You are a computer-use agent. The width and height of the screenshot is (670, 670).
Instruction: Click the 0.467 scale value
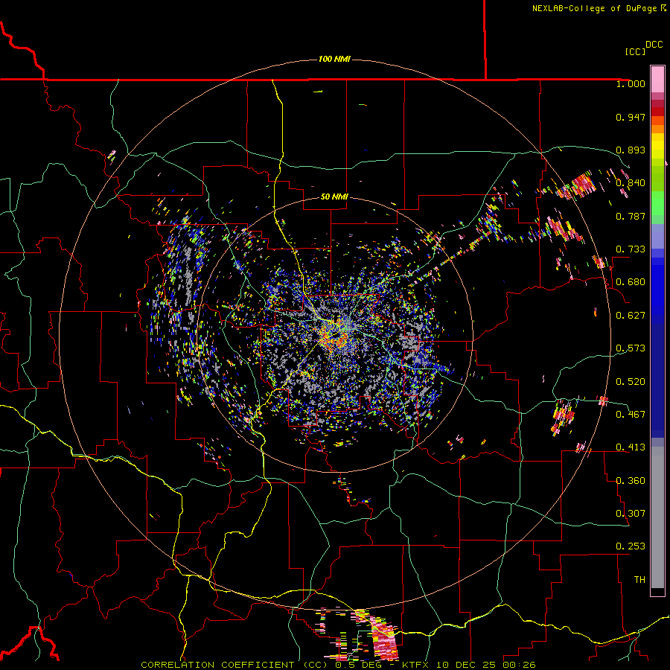(631, 415)
